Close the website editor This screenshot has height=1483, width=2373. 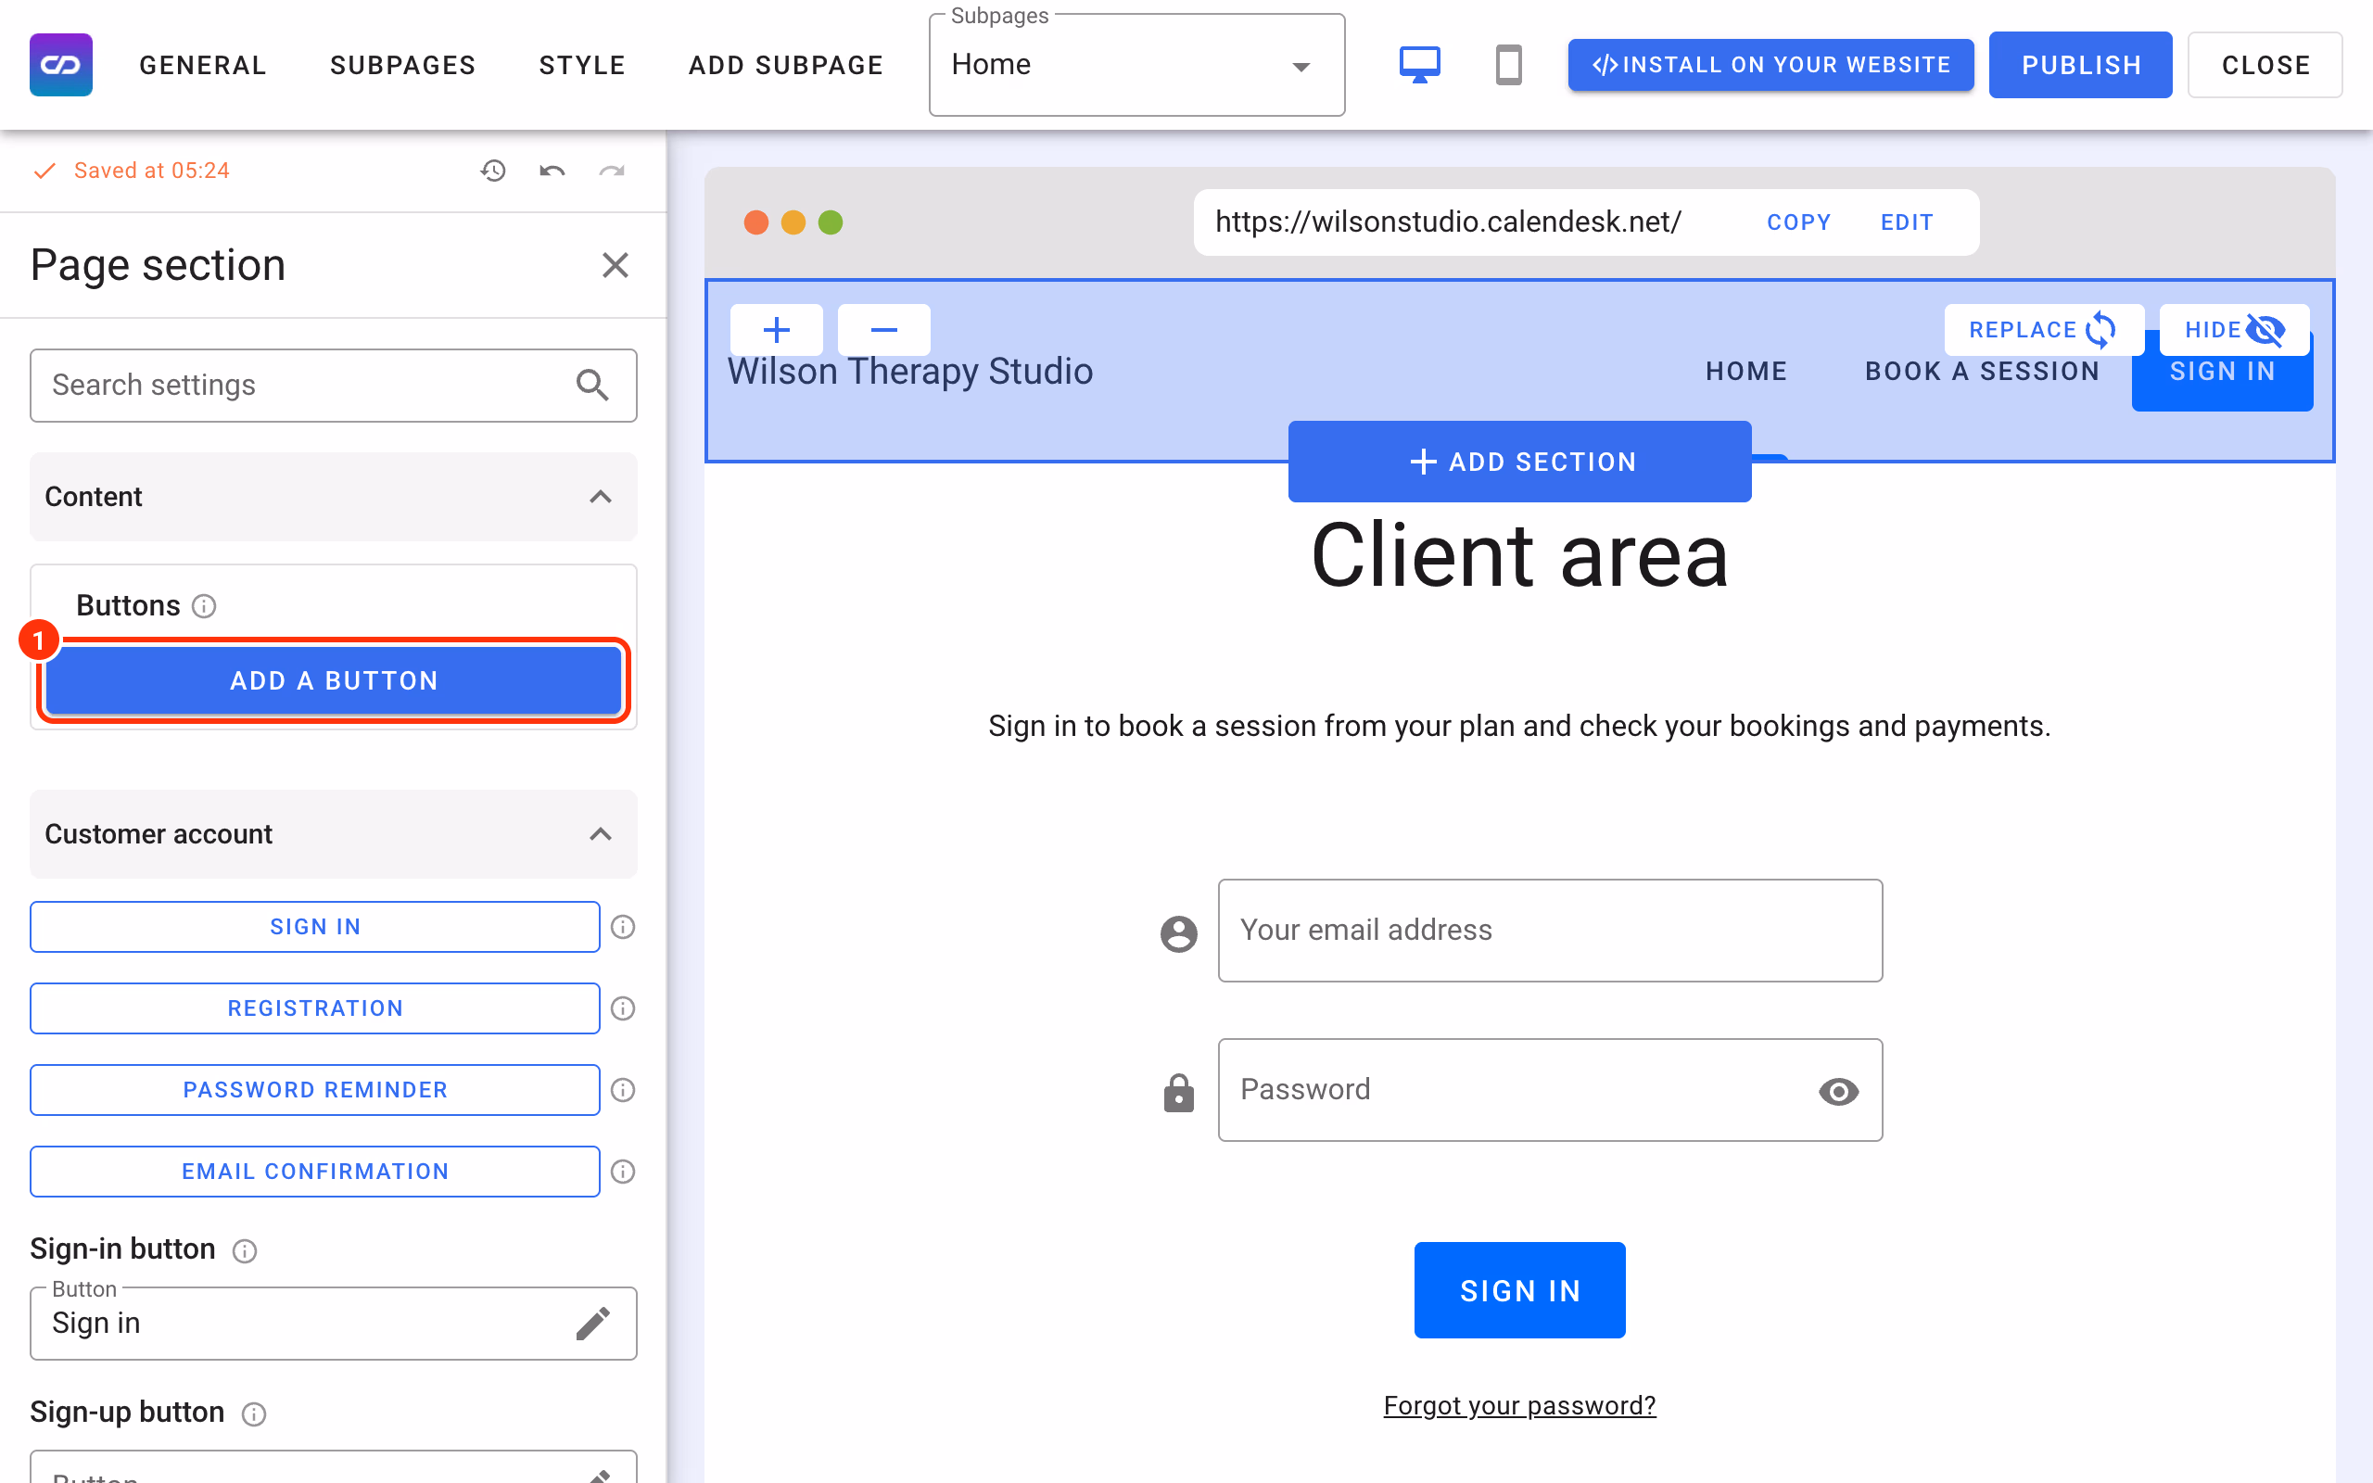pyautogui.click(x=2265, y=65)
